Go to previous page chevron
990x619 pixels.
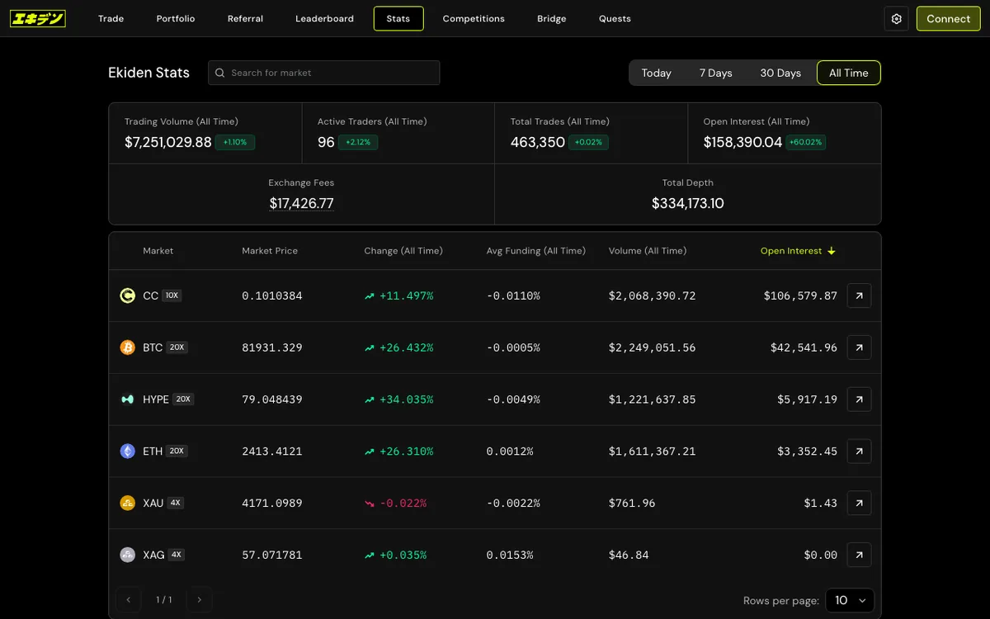click(x=129, y=600)
